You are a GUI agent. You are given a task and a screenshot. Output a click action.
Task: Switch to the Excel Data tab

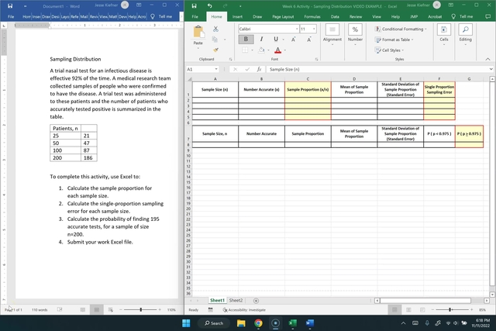335,16
